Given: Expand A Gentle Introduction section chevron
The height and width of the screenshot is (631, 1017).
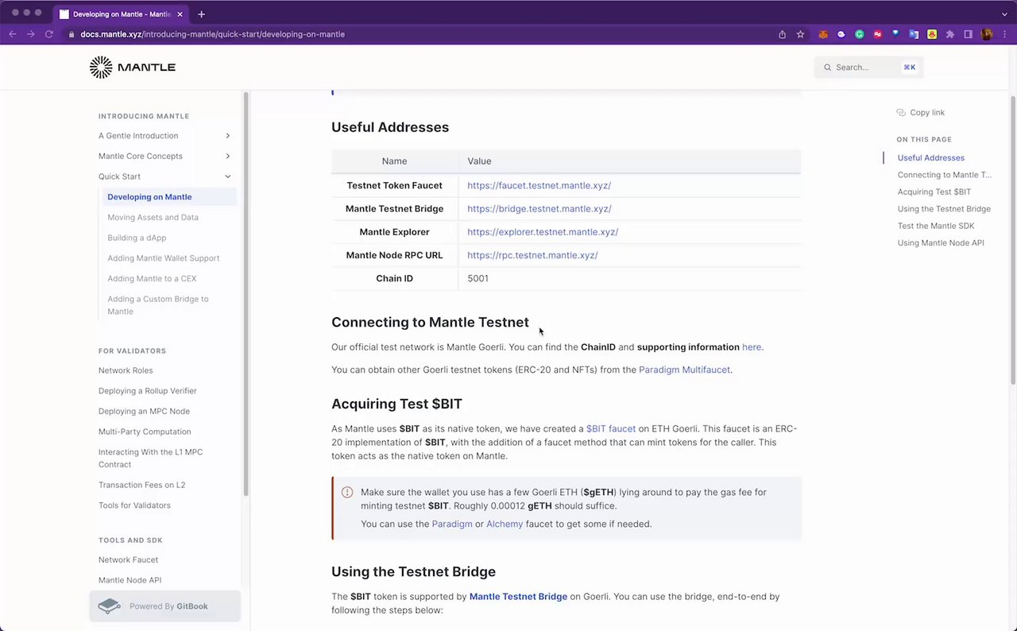Looking at the screenshot, I should pyautogui.click(x=227, y=136).
